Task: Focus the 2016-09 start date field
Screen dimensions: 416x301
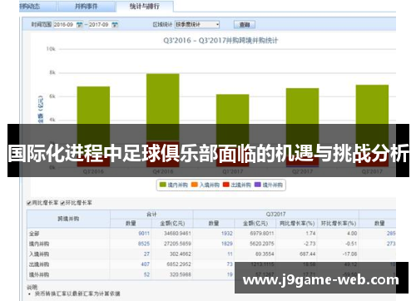Action: (65, 25)
